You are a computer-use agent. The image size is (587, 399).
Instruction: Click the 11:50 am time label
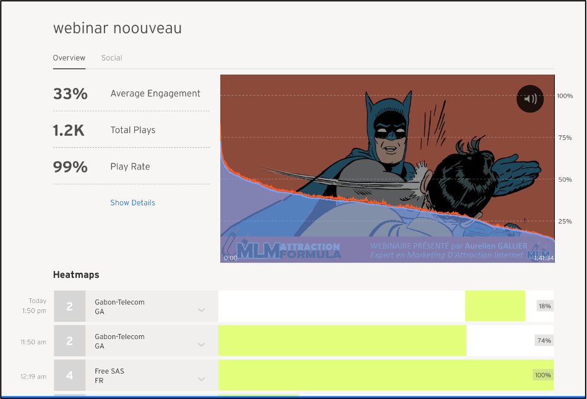click(33, 342)
